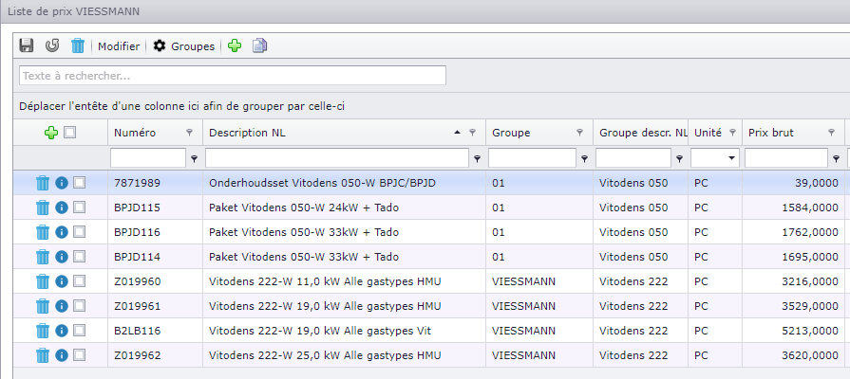Click the Modifier toolbar button
Screen dimensions: 850x379
pyautogui.click(x=119, y=46)
